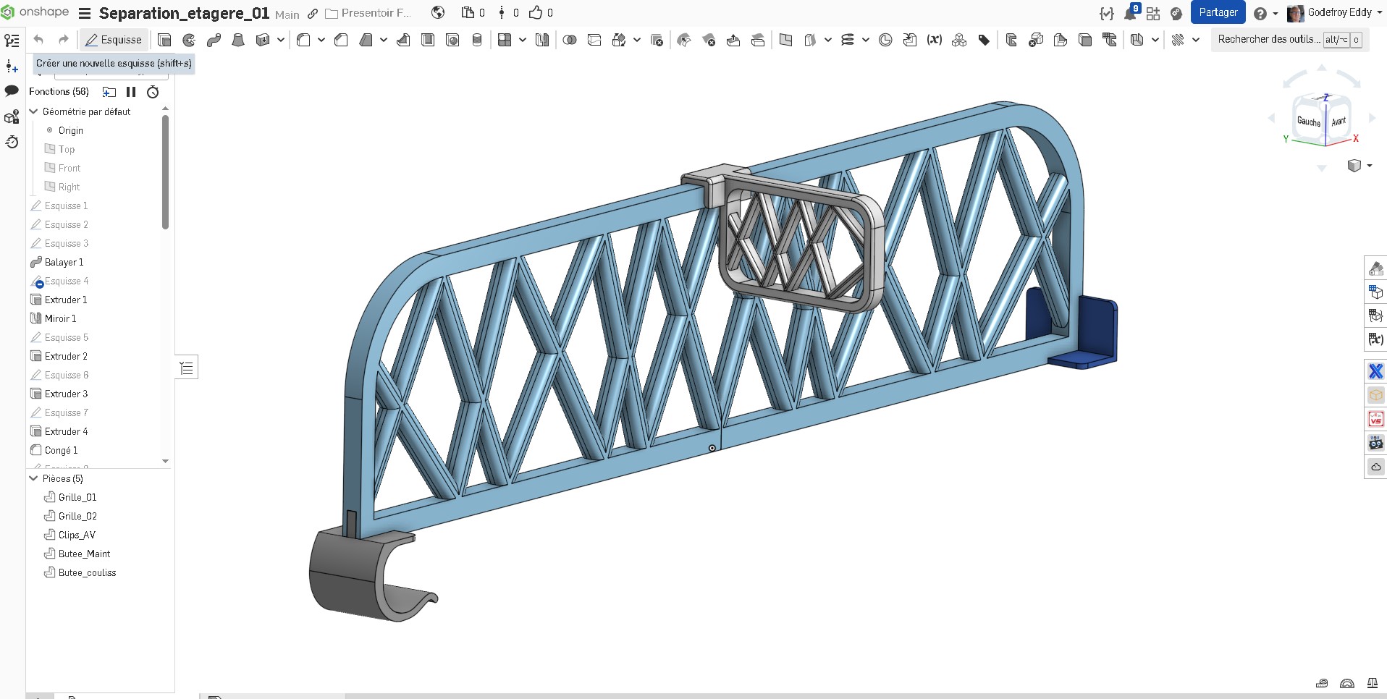1387x699 pixels.
Task: Click the feature list vertical scrollbar
Action: tap(166, 174)
